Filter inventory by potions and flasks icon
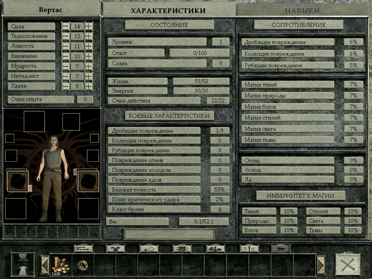Image resolution: width=372 pixels, height=279 pixels. coord(215,248)
